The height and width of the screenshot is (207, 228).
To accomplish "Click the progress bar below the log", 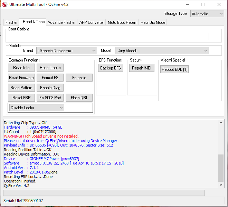I will (104, 193).
